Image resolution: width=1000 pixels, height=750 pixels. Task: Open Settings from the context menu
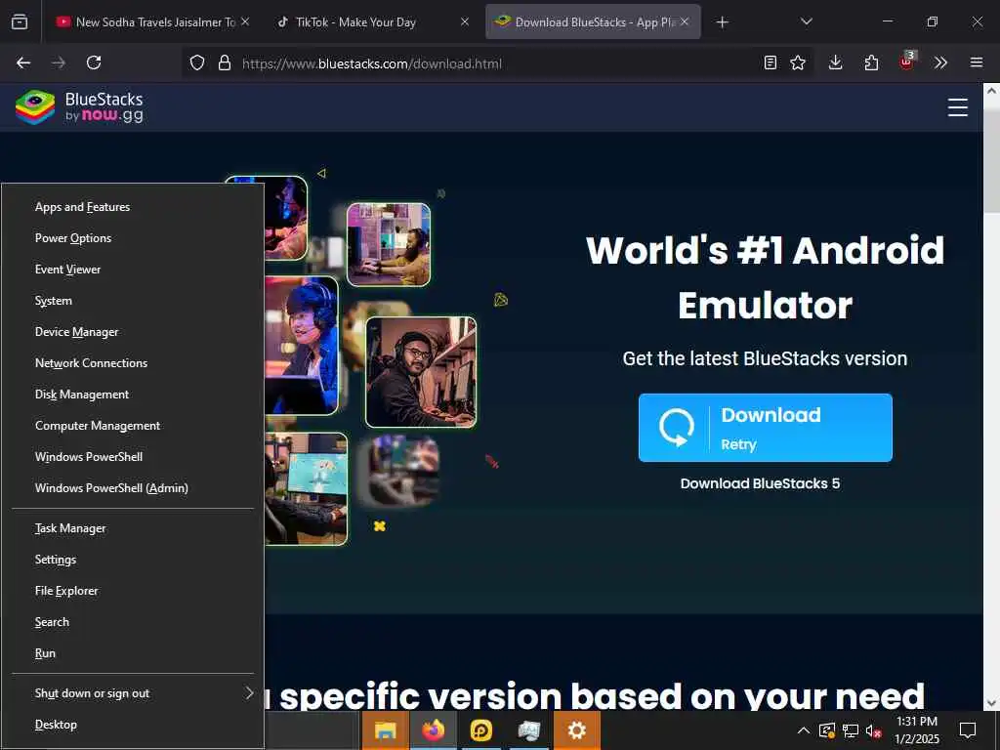click(133, 560)
